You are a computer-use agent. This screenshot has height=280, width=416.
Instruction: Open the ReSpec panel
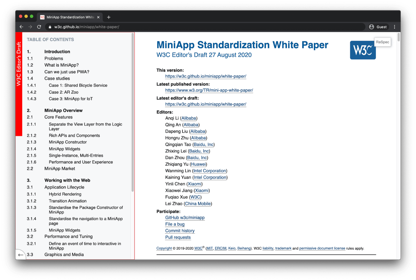[x=382, y=42]
